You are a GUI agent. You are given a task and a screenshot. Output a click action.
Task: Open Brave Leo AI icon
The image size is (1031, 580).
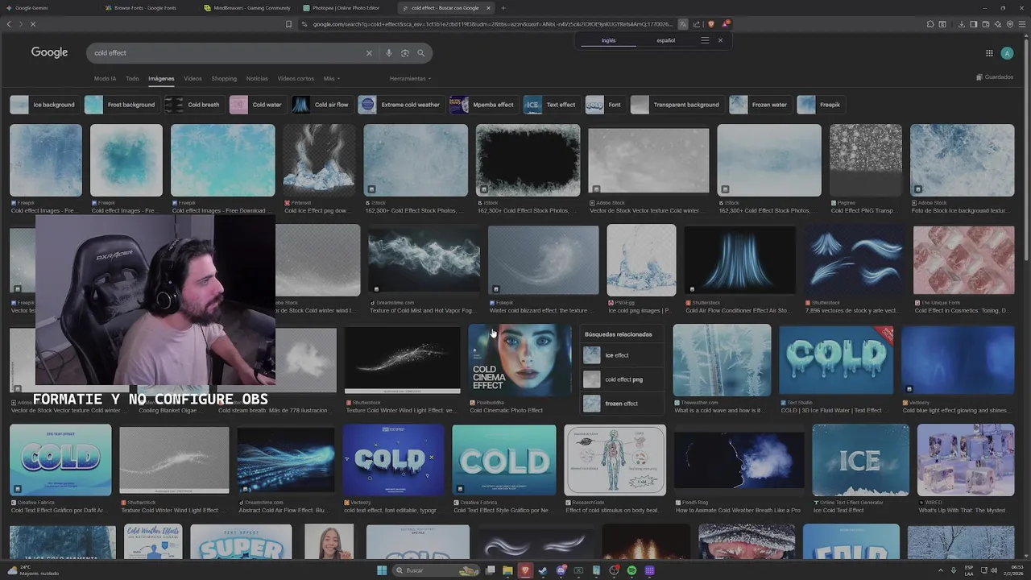998,24
